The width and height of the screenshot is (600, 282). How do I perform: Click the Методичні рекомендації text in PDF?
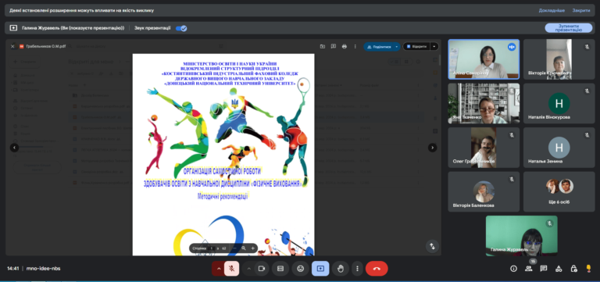coord(223,197)
